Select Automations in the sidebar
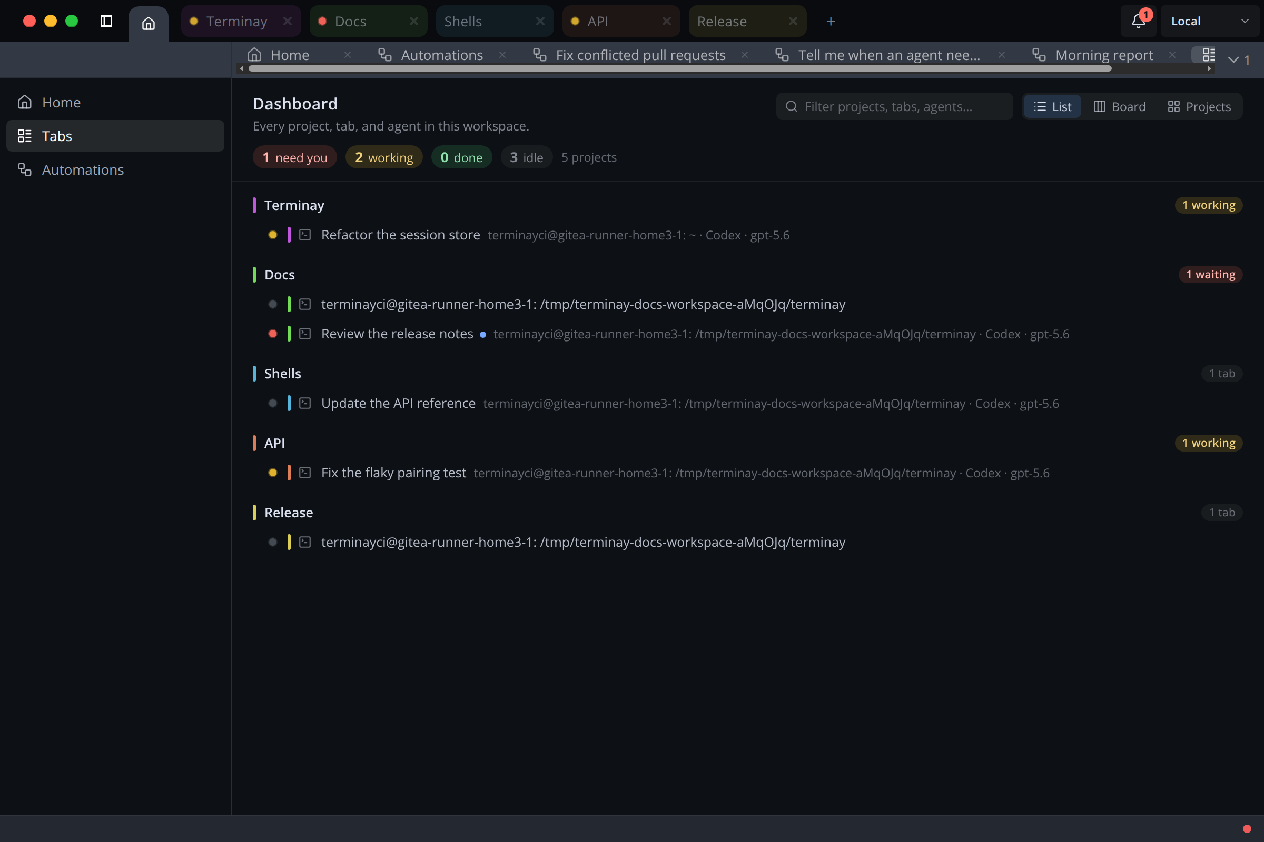Image resolution: width=1264 pixels, height=842 pixels. pyautogui.click(x=115, y=169)
